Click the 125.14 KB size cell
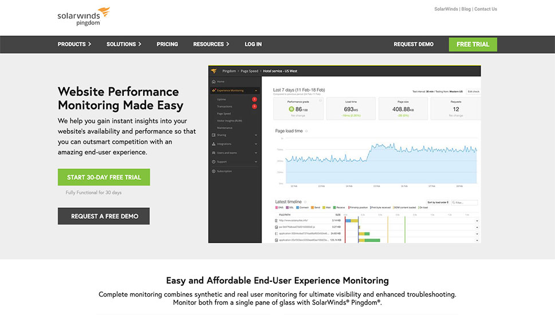The height and width of the screenshot is (315, 555). click(336, 240)
